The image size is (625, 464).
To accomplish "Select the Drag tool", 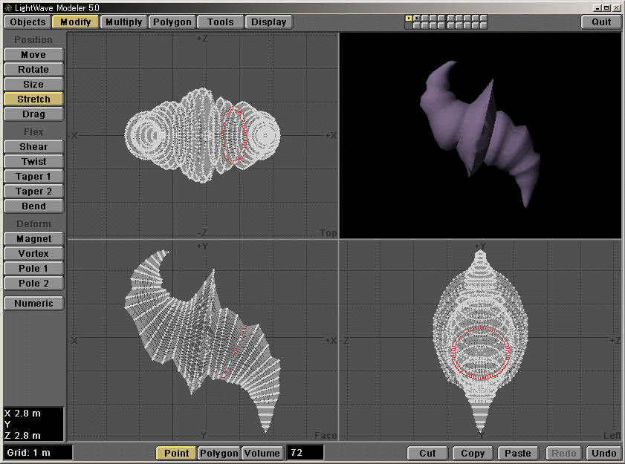I will (33, 114).
